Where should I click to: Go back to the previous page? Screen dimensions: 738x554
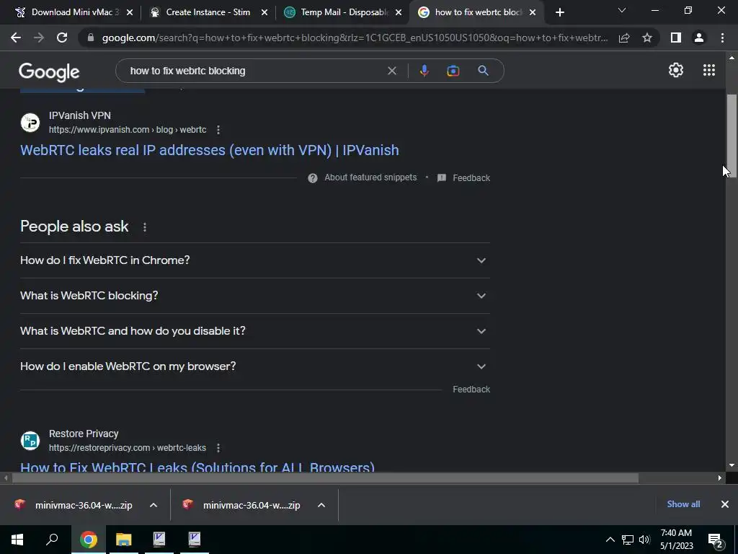coord(16,38)
